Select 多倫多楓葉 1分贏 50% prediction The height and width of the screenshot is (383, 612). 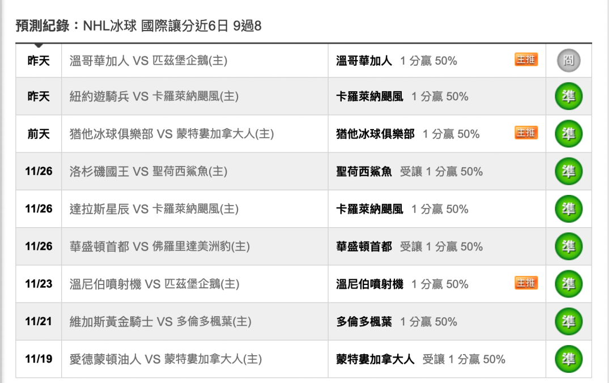[397, 322]
